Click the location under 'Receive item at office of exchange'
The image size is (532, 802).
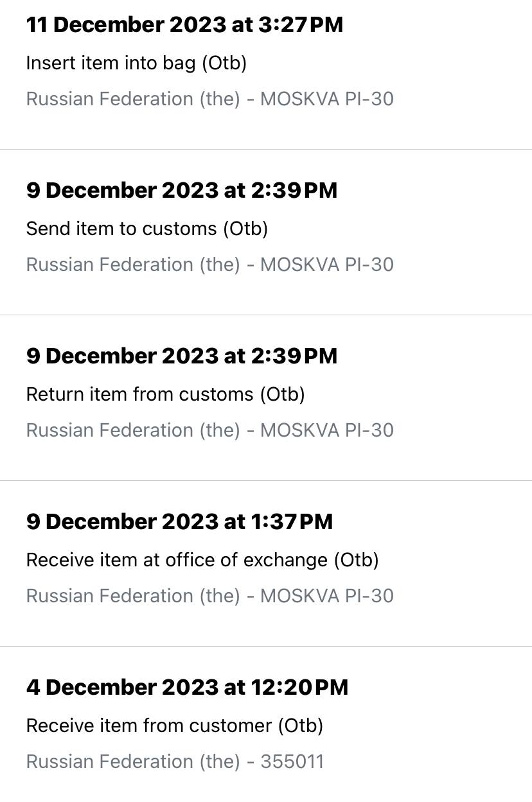tap(209, 596)
